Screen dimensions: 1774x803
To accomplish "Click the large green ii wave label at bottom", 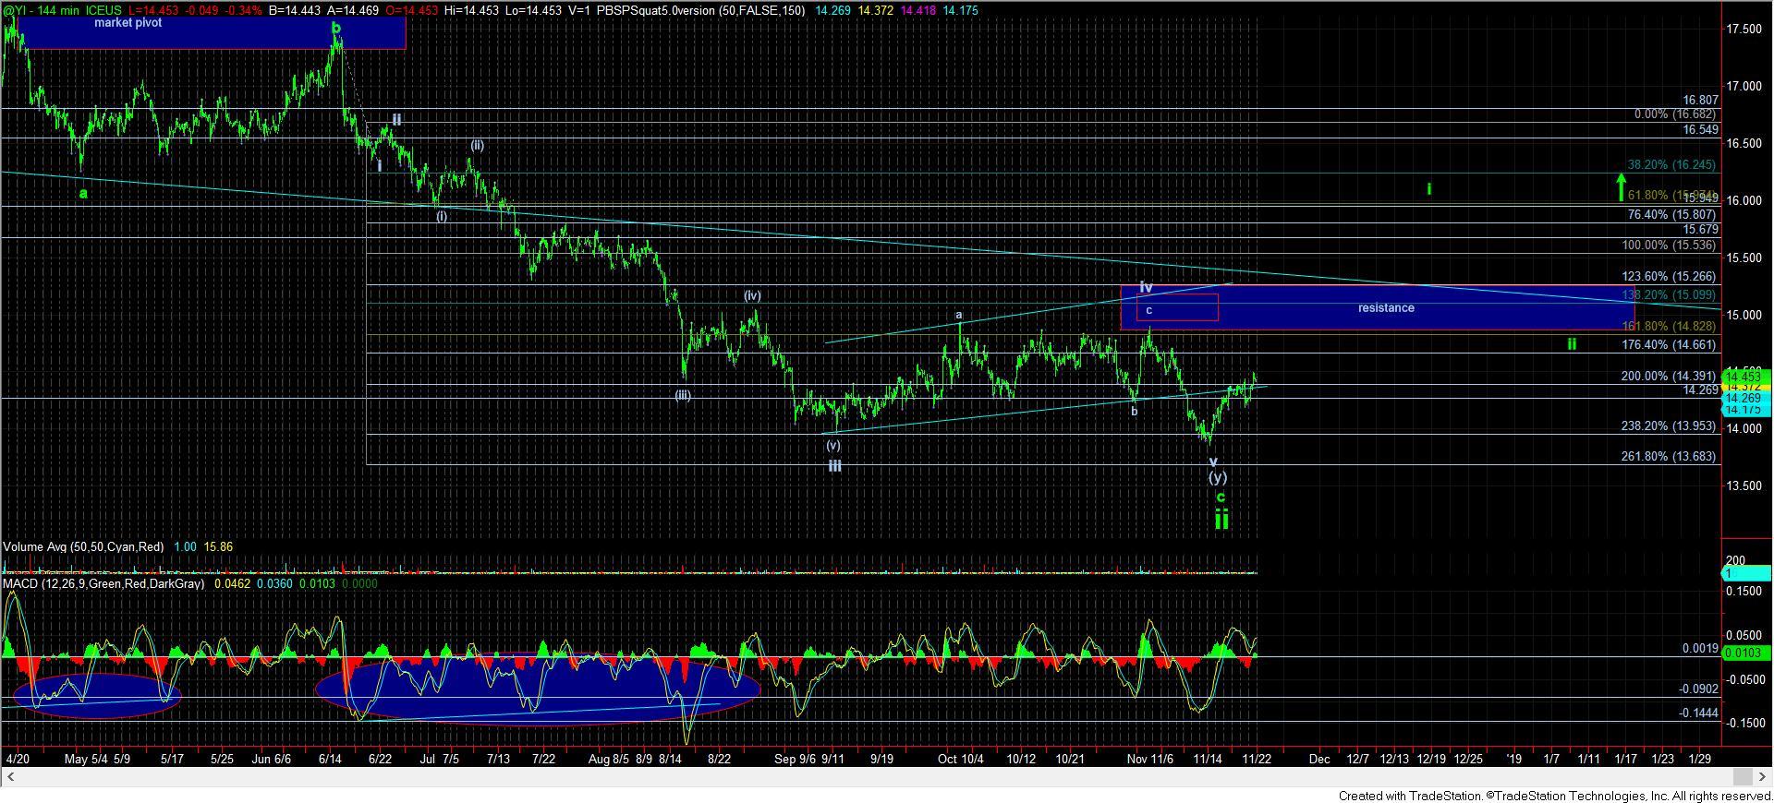I will point(1221,520).
